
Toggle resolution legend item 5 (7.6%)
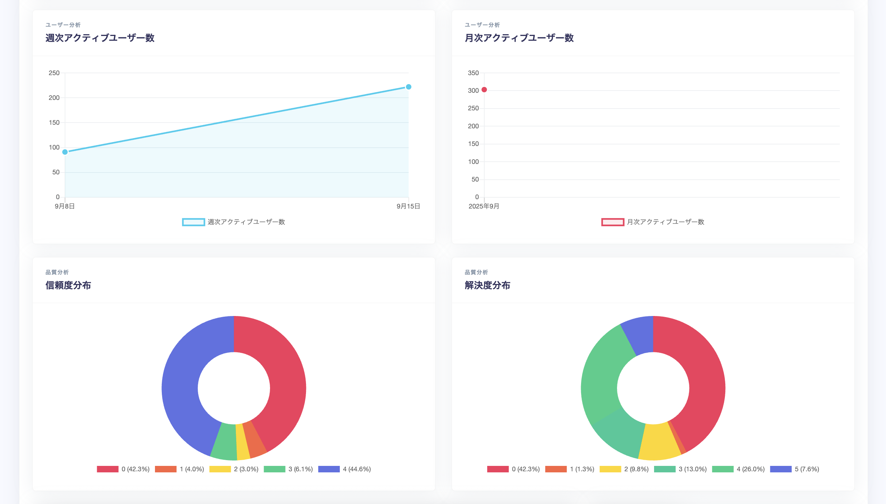tap(781, 469)
